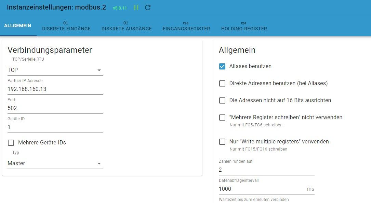
Task: Click the v5.0.11 version label
Action: [x=120, y=8]
